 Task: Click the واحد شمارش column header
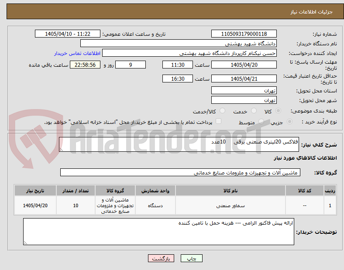click(155, 191)
